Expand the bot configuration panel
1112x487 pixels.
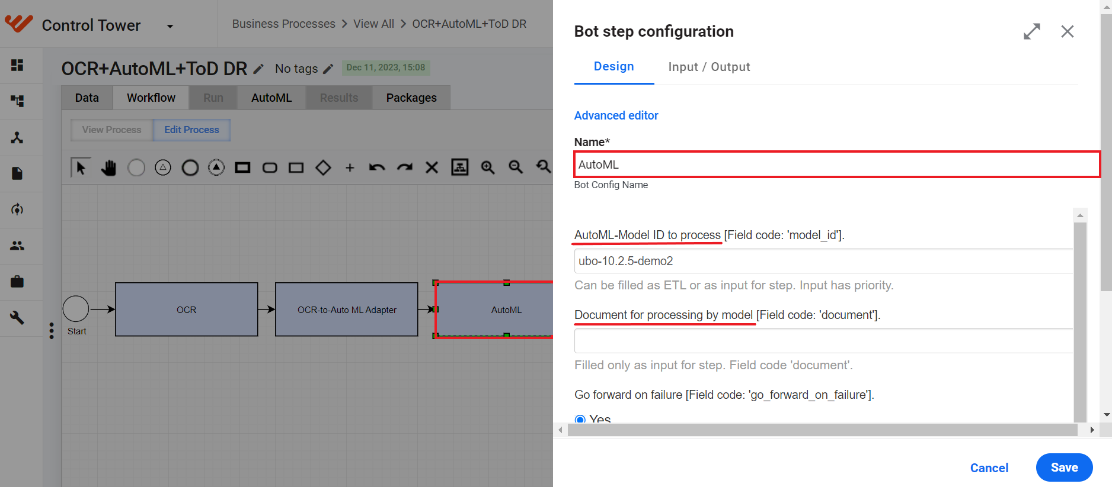(1032, 31)
